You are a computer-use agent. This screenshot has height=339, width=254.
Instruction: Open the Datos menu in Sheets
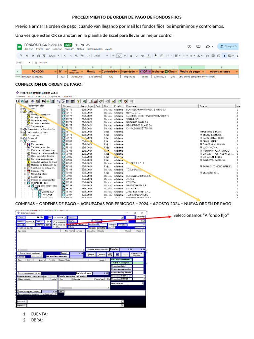[x=80, y=49]
